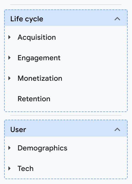Screen dimensions: 132x184
Task: Click the Retention row in Life cycle
Action: (x=66, y=99)
